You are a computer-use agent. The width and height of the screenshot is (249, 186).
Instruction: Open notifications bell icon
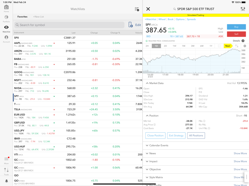pyautogui.click(x=6, y=181)
